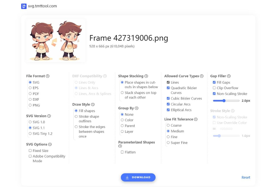Open info icon below Parameterized Shapes

120,146
